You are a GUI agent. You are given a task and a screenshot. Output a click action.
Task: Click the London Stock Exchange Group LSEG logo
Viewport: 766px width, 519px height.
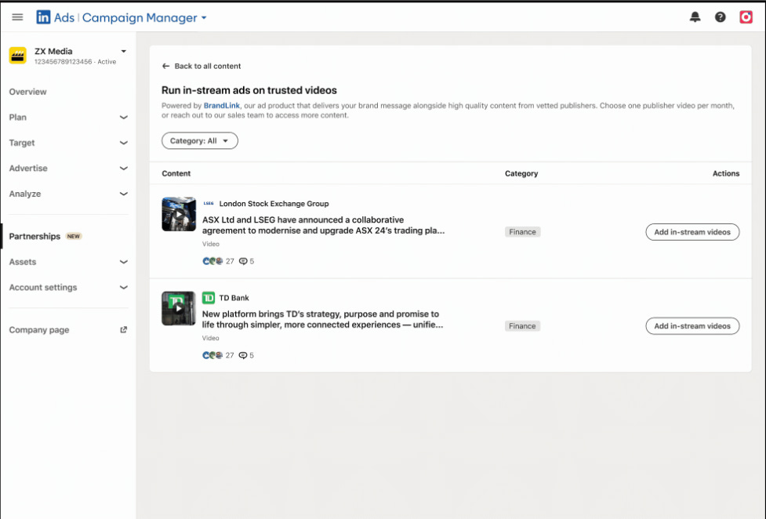tap(209, 203)
